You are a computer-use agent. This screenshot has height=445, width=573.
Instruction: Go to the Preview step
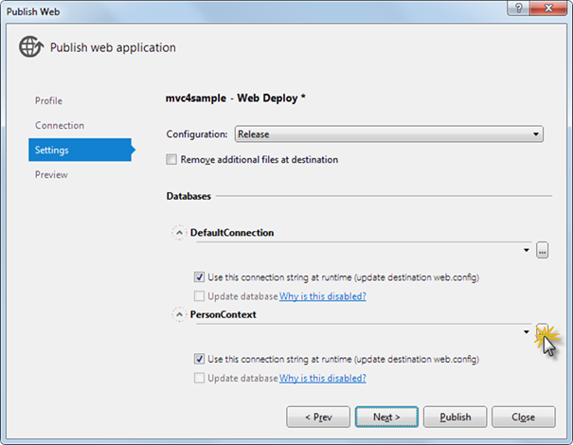point(51,174)
